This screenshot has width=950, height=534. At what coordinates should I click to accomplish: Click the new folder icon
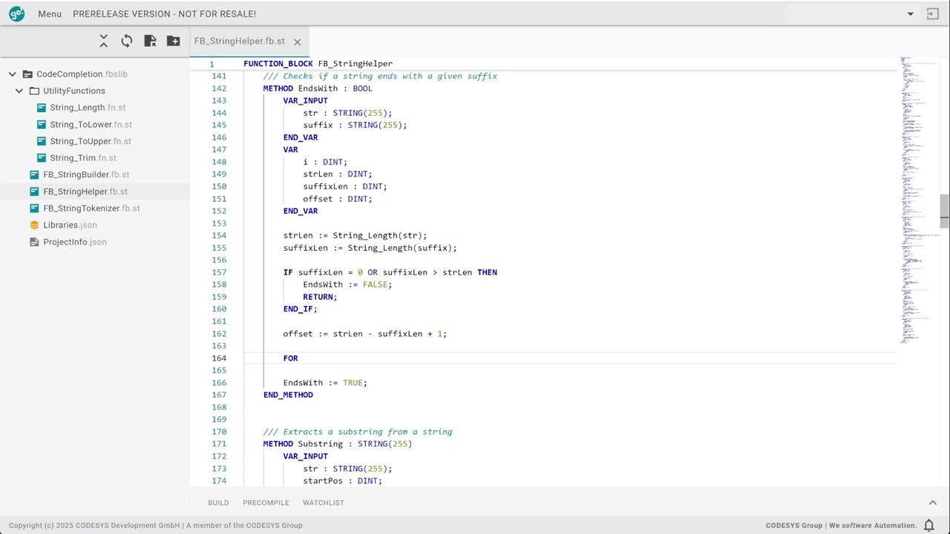click(173, 42)
